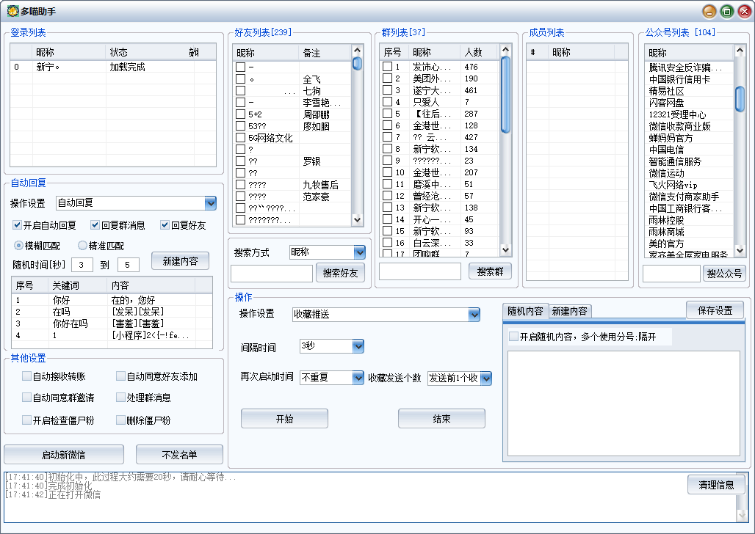The width and height of the screenshot is (755, 534).
Task: Enable 自动接收转账 checkbox
Action: tap(27, 376)
